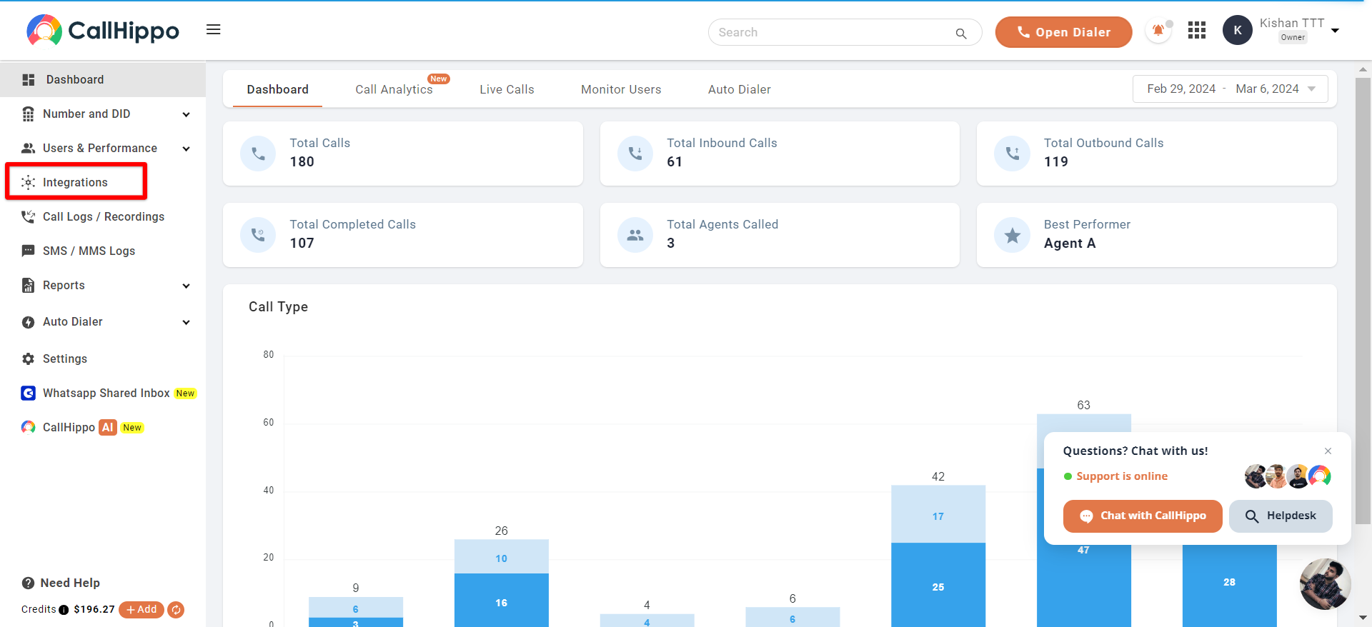This screenshot has height=627, width=1372.
Task: Switch to the Auto Dialer tab
Action: pos(740,89)
